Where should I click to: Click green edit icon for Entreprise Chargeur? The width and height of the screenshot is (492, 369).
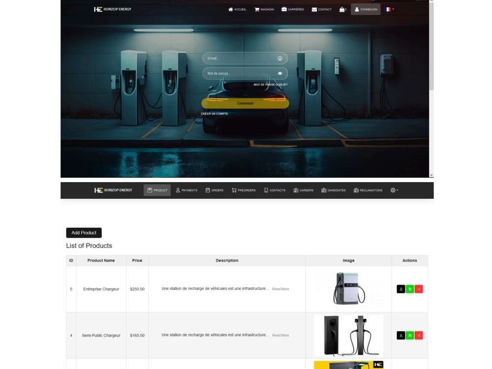pyautogui.click(x=410, y=289)
